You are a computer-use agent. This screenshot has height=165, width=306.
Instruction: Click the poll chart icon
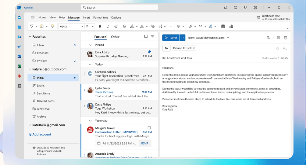click(231, 26)
